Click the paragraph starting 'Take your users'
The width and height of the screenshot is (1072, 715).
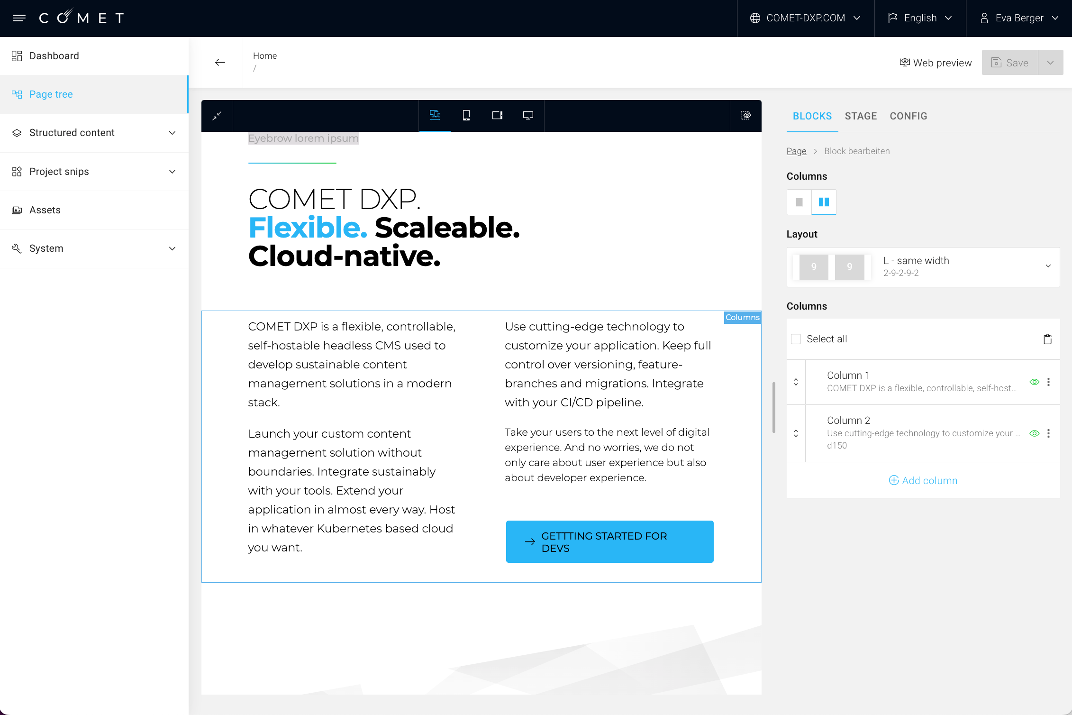[x=607, y=455]
